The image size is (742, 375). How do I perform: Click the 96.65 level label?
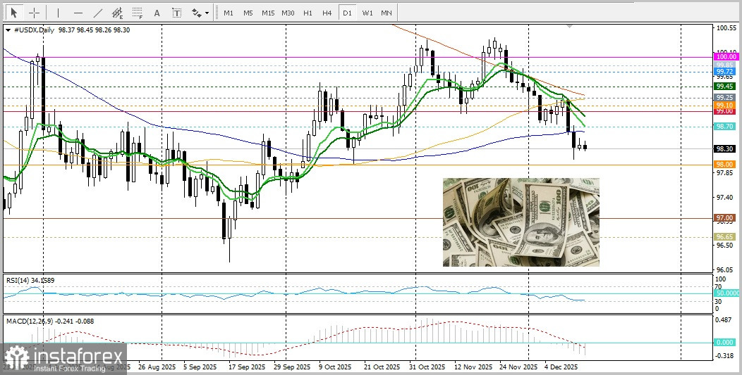click(x=724, y=236)
